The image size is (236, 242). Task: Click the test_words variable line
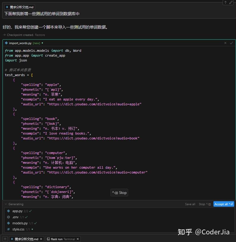pyautogui.click(x=19, y=75)
